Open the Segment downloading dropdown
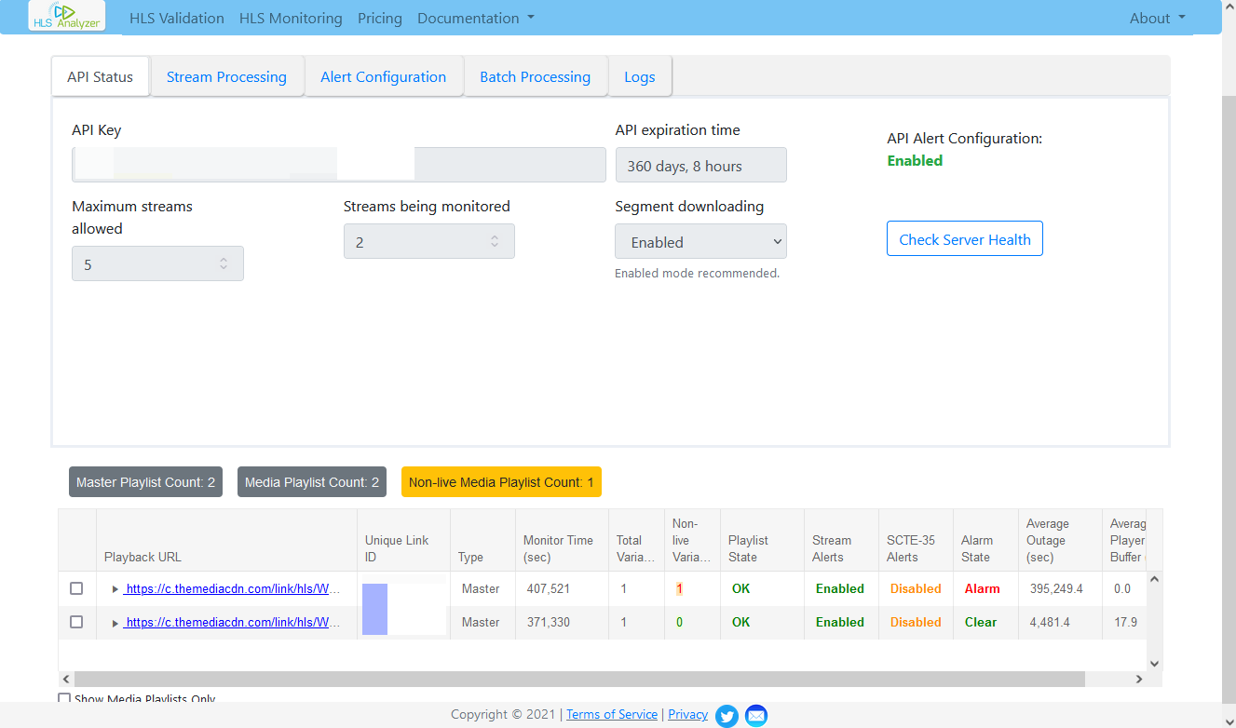This screenshot has width=1236, height=728. 700,241
